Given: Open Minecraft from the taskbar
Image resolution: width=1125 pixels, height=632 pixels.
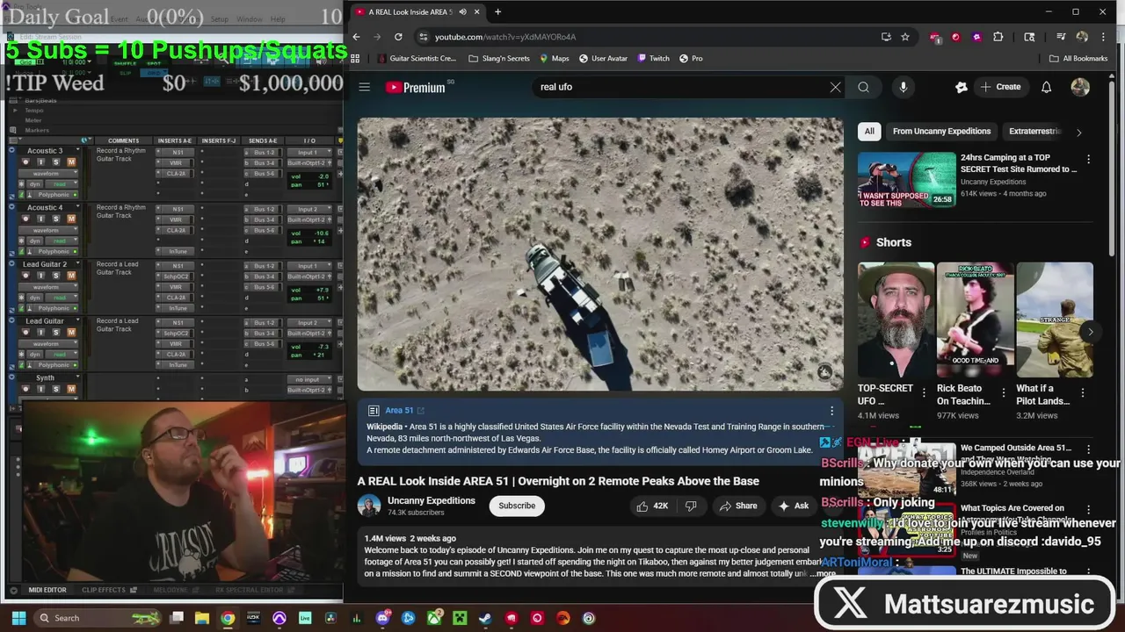Looking at the screenshot, I should [x=460, y=618].
